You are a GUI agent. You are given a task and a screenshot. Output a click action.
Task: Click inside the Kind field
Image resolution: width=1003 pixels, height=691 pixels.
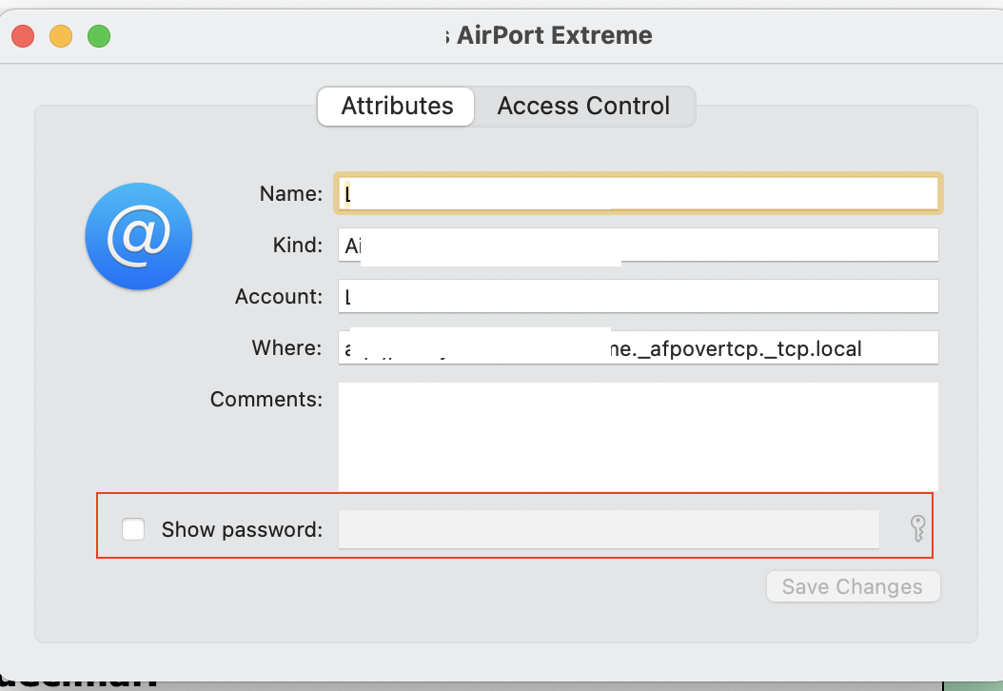(x=638, y=245)
